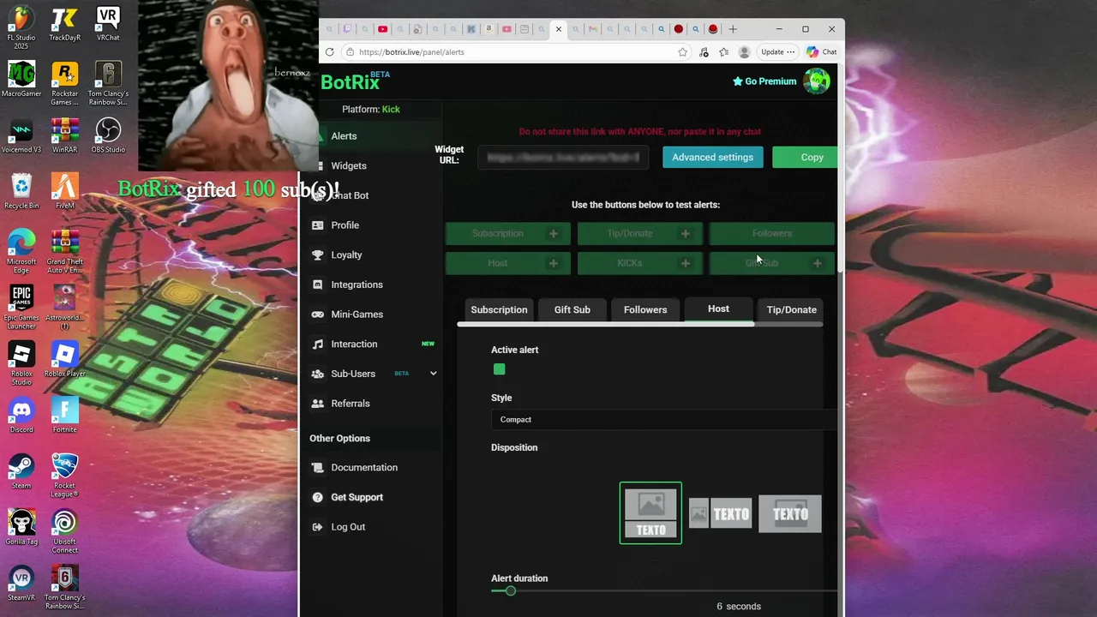This screenshot has height=617, width=1097.
Task: Select the Host alert tab
Action: [x=718, y=308]
